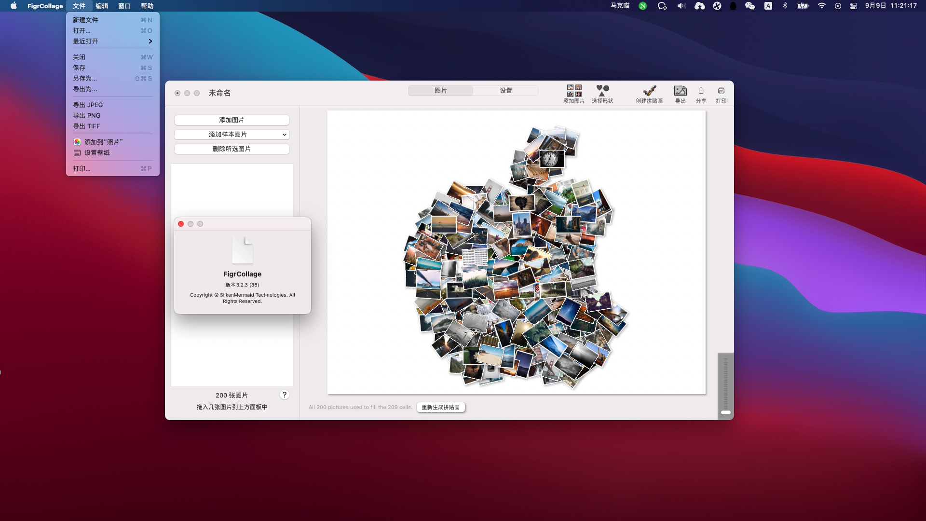Click the Export toolbar icon

coord(680,93)
